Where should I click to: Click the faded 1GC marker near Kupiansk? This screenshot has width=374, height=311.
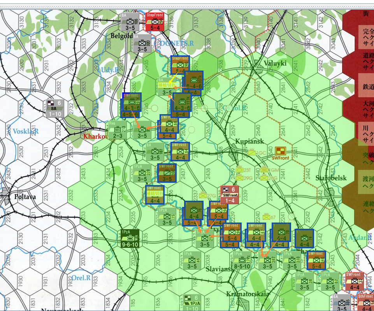pos(257,153)
